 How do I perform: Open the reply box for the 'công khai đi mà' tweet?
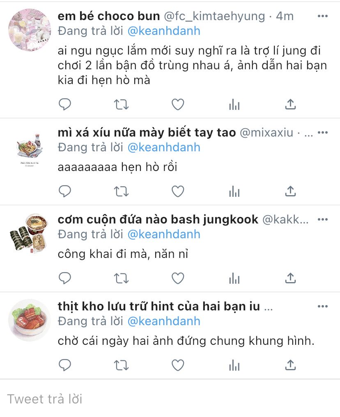(65, 278)
